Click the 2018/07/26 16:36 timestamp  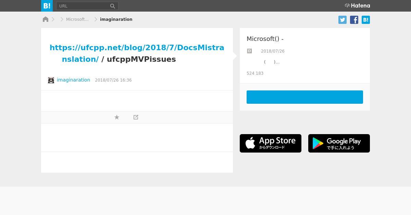pyautogui.click(x=113, y=80)
